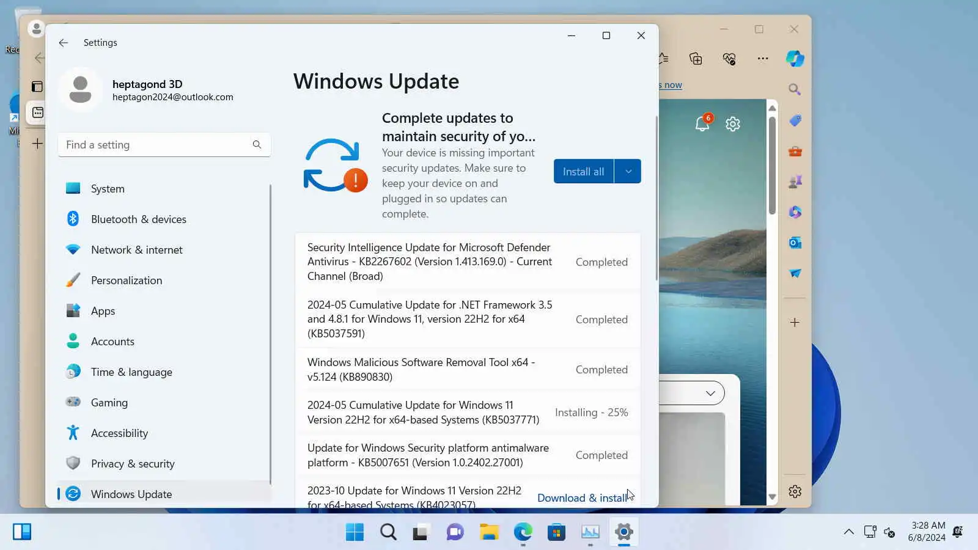Click the Security Intelligence Update for Defender entry

[x=468, y=262]
